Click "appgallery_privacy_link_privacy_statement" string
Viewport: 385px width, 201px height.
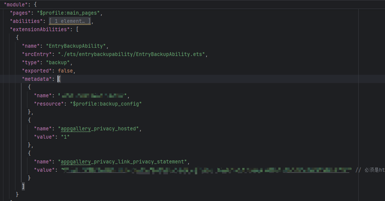pyautogui.click(x=123, y=162)
